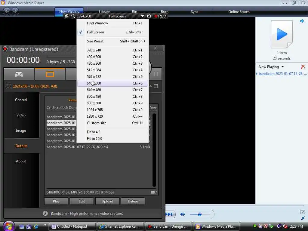The height and width of the screenshot is (231, 308).
Task: Select the bandicam 2025-01-07 14-28 playlist item
Action: click(x=282, y=74)
